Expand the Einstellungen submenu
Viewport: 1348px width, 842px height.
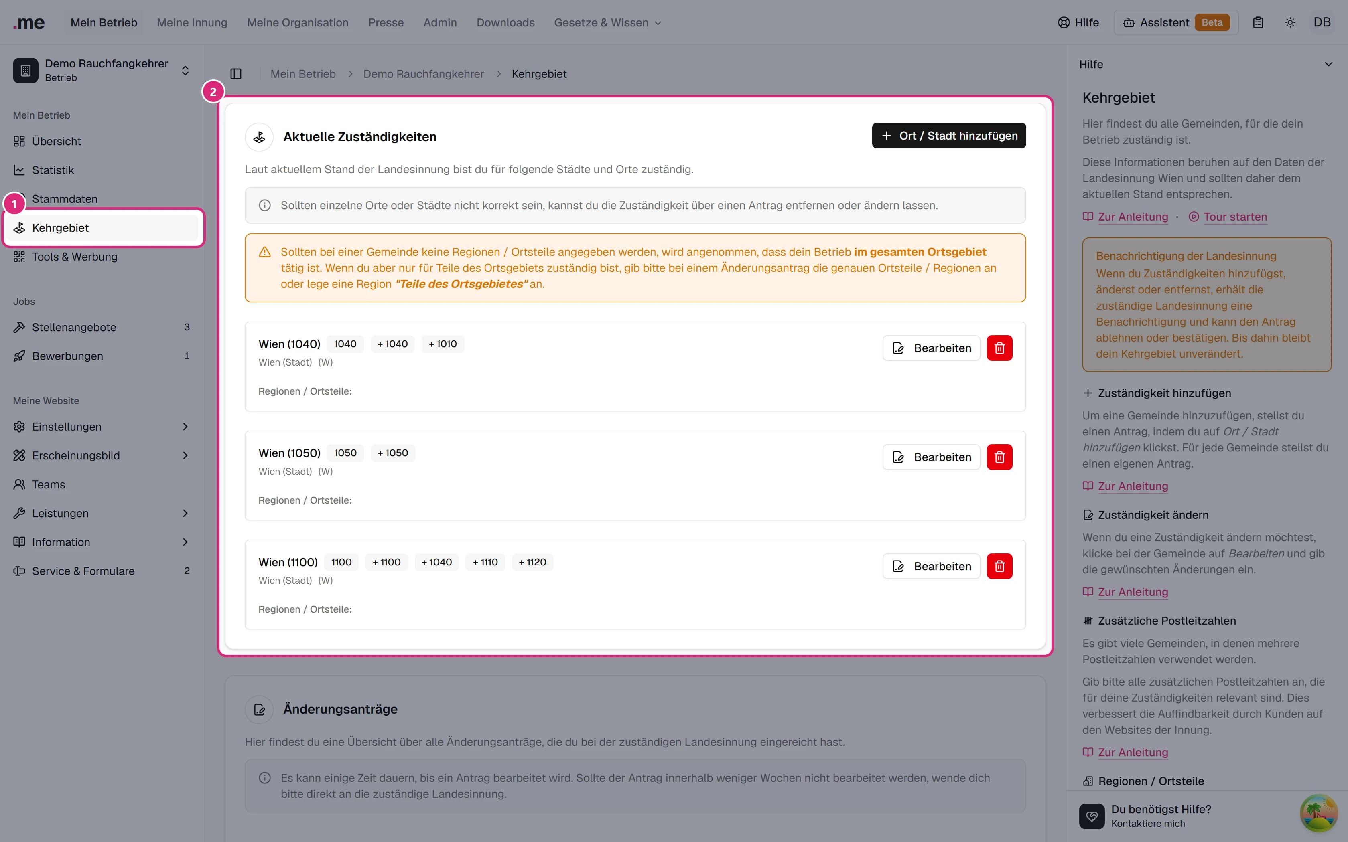point(103,427)
